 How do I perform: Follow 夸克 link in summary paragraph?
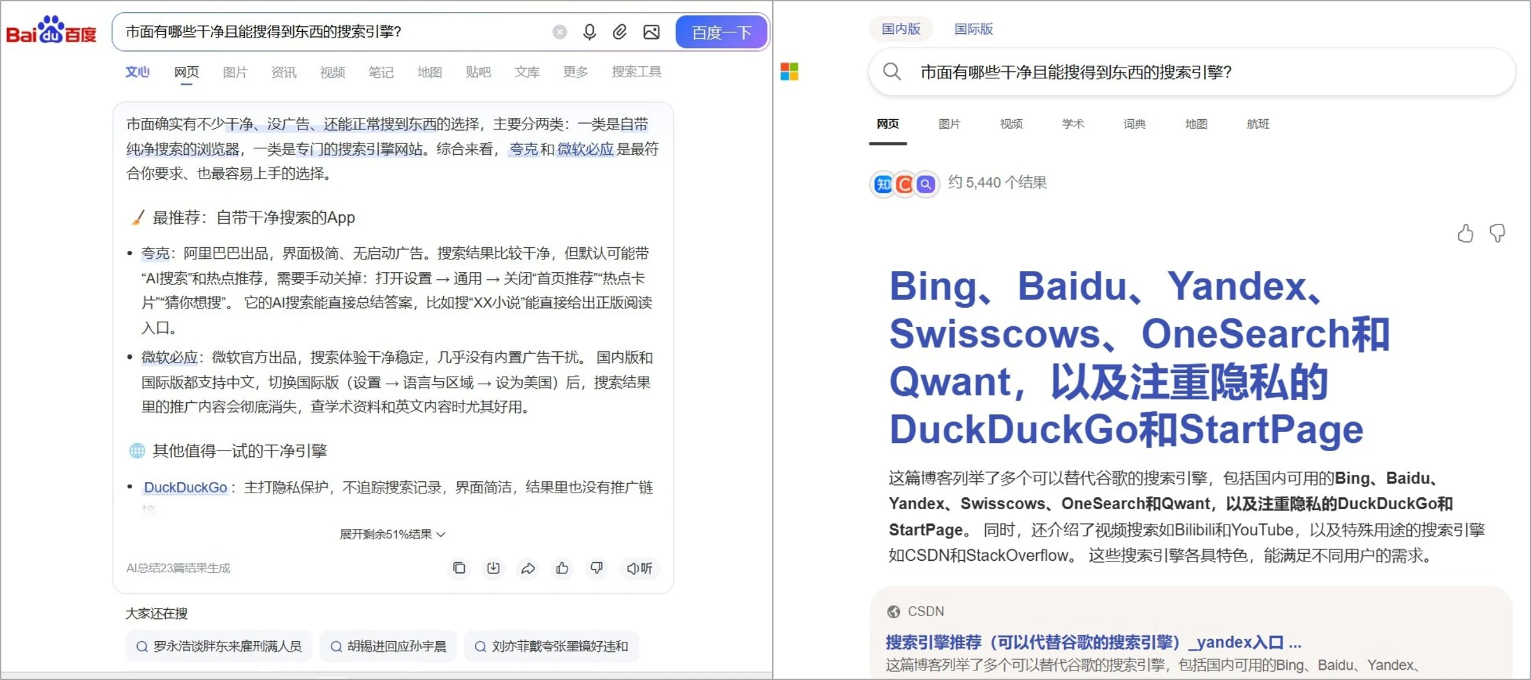coord(524,149)
